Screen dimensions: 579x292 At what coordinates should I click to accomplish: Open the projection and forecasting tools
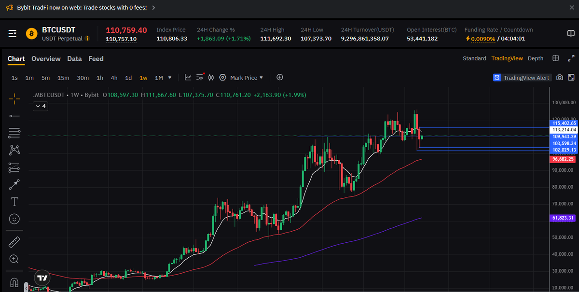click(14, 167)
